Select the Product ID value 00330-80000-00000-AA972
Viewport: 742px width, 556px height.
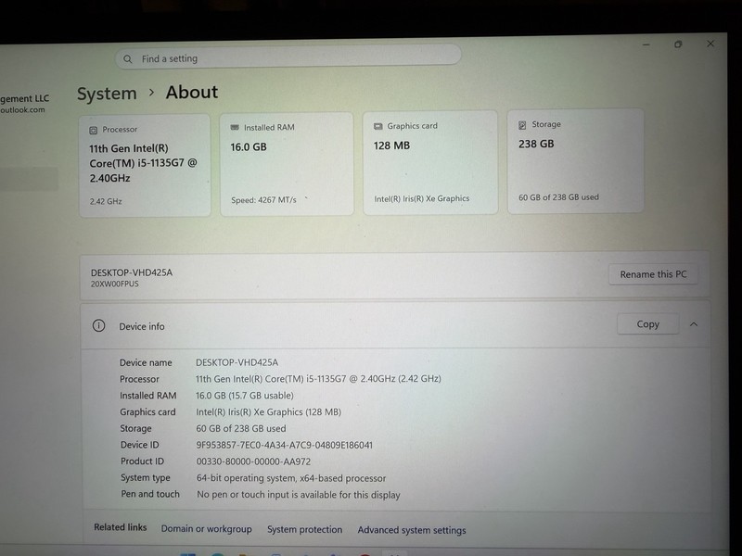click(x=253, y=461)
